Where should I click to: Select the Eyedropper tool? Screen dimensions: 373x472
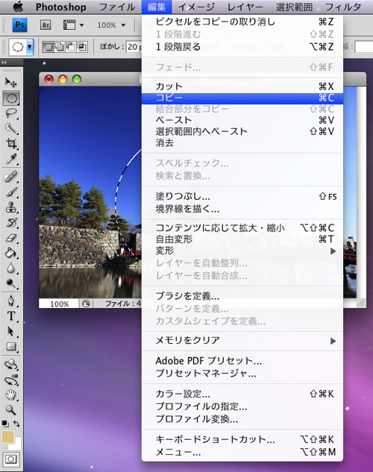click(x=11, y=159)
